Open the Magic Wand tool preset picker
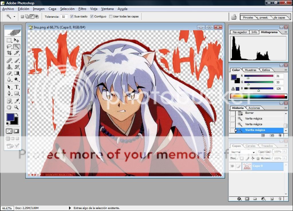 [14, 17]
